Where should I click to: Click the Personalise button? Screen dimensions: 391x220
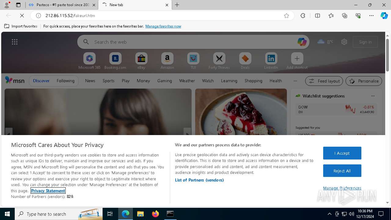[x=364, y=81]
